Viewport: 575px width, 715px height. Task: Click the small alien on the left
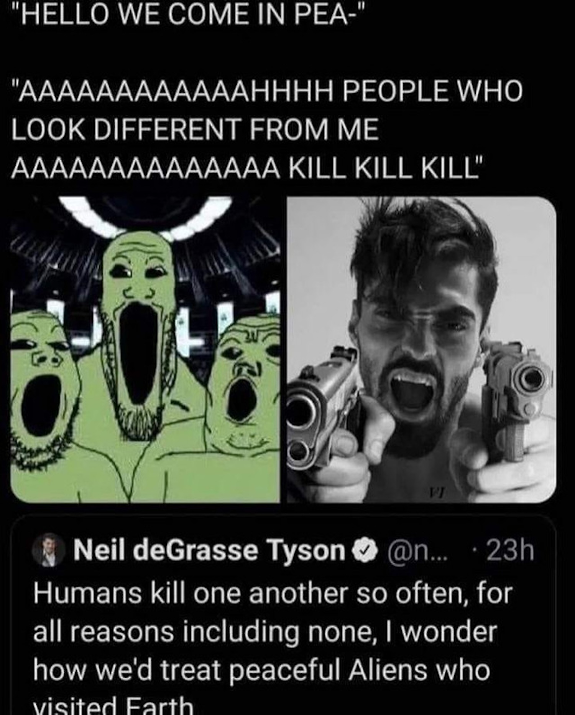pyautogui.click(x=42, y=395)
